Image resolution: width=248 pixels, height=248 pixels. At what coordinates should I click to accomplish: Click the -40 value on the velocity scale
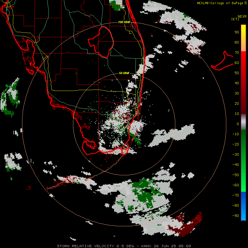point(236,165)
